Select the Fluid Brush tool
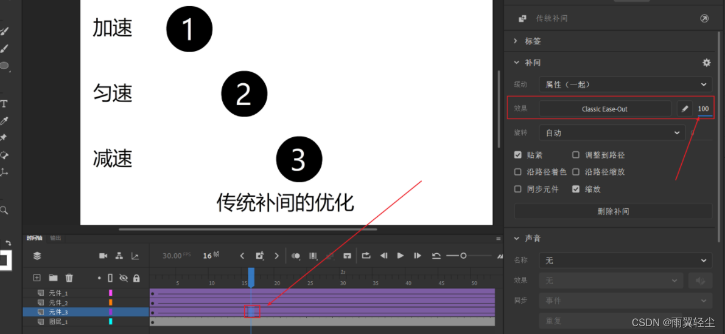The width and height of the screenshot is (725, 334). click(x=4, y=32)
